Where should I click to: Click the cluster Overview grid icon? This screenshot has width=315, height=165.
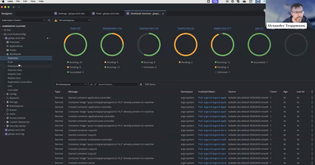click(x=7, y=42)
